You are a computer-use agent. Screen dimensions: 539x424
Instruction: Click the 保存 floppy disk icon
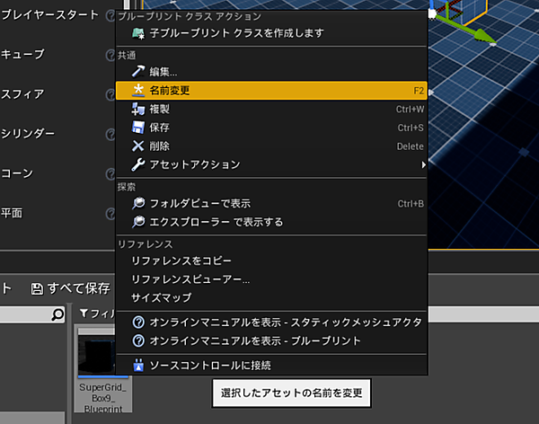(x=137, y=128)
